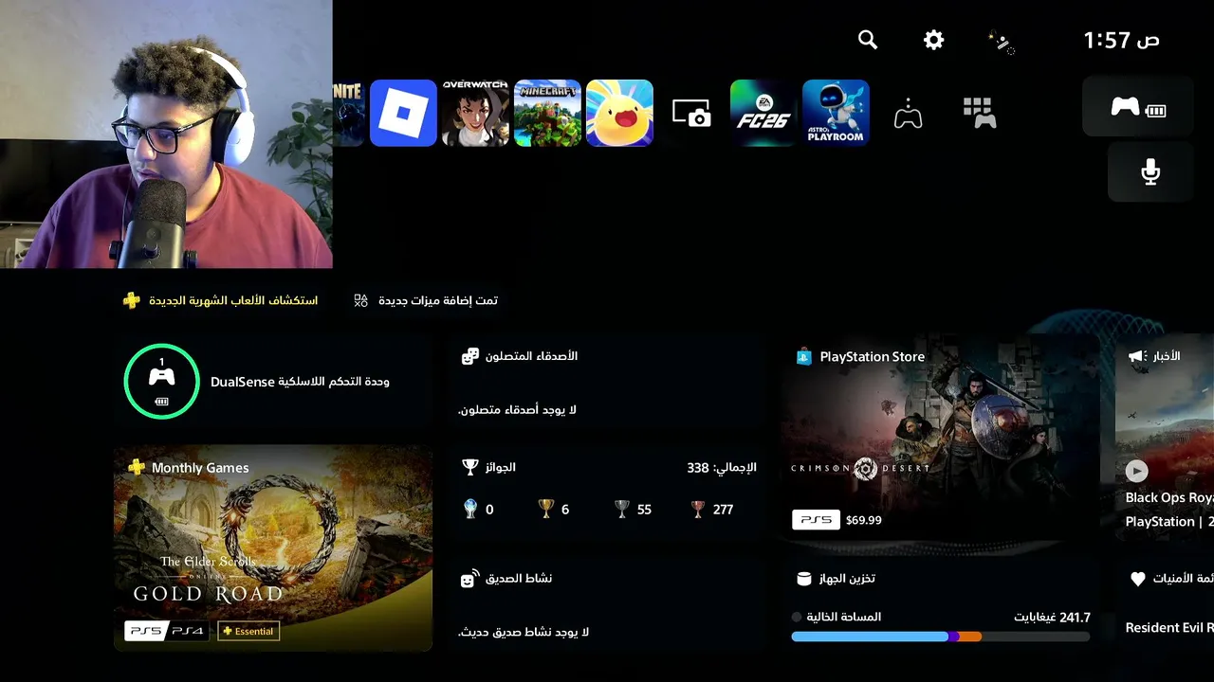The width and height of the screenshot is (1214, 682).
Task: Click the PS5 badge on Crimson Desert
Action: pos(816,520)
